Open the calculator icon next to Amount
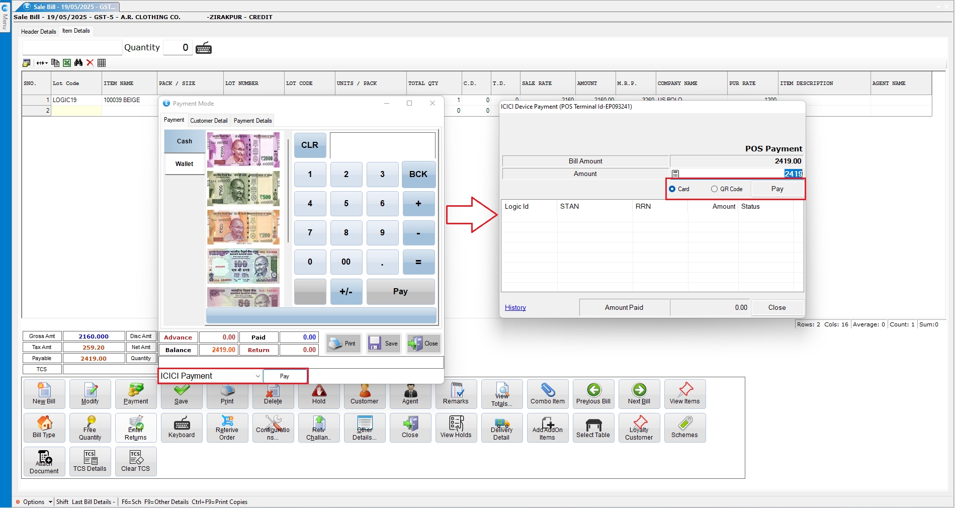This screenshot has height=508, width=955. [x=675, y=174]
